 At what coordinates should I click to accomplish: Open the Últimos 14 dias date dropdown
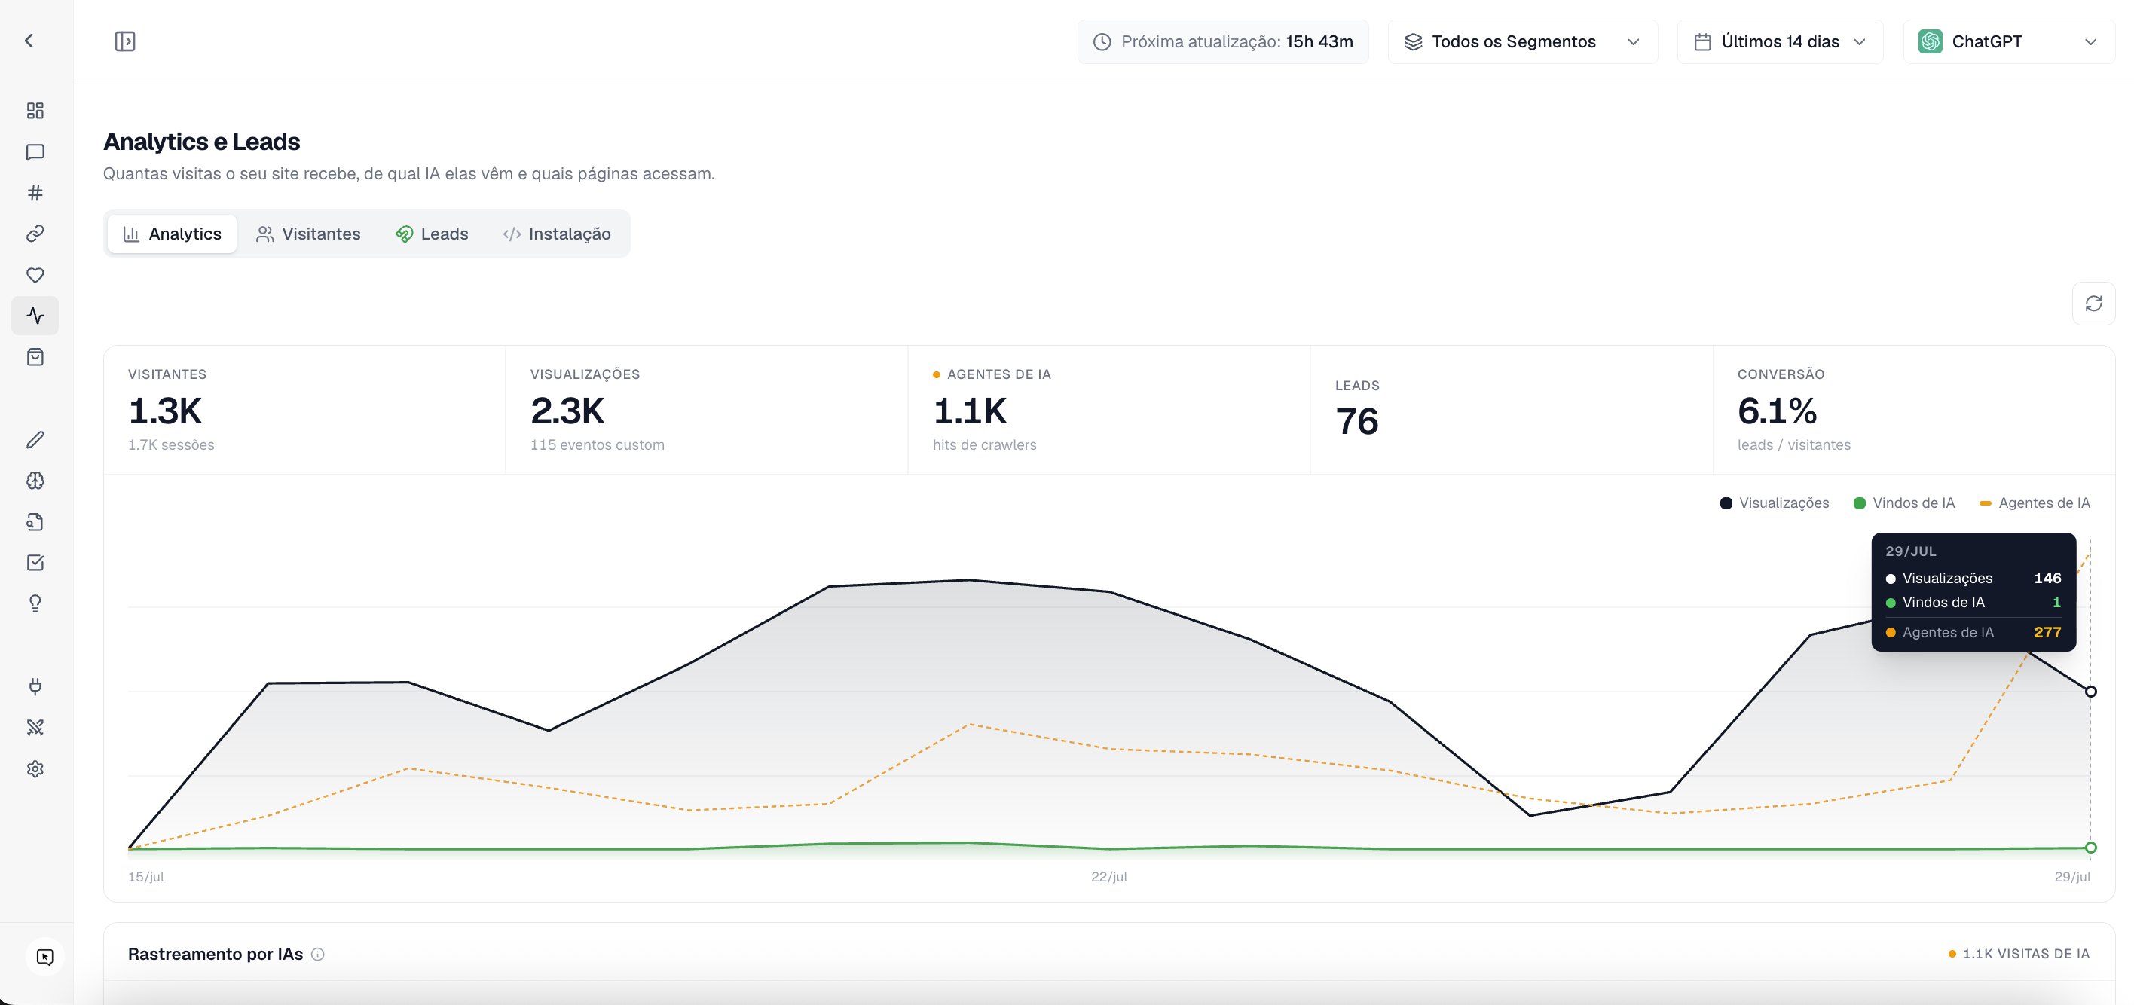pos(1781,41)
